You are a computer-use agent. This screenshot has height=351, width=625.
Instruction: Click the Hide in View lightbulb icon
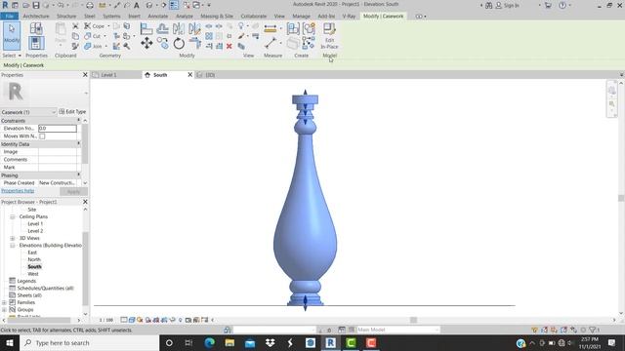pos(241,26)
